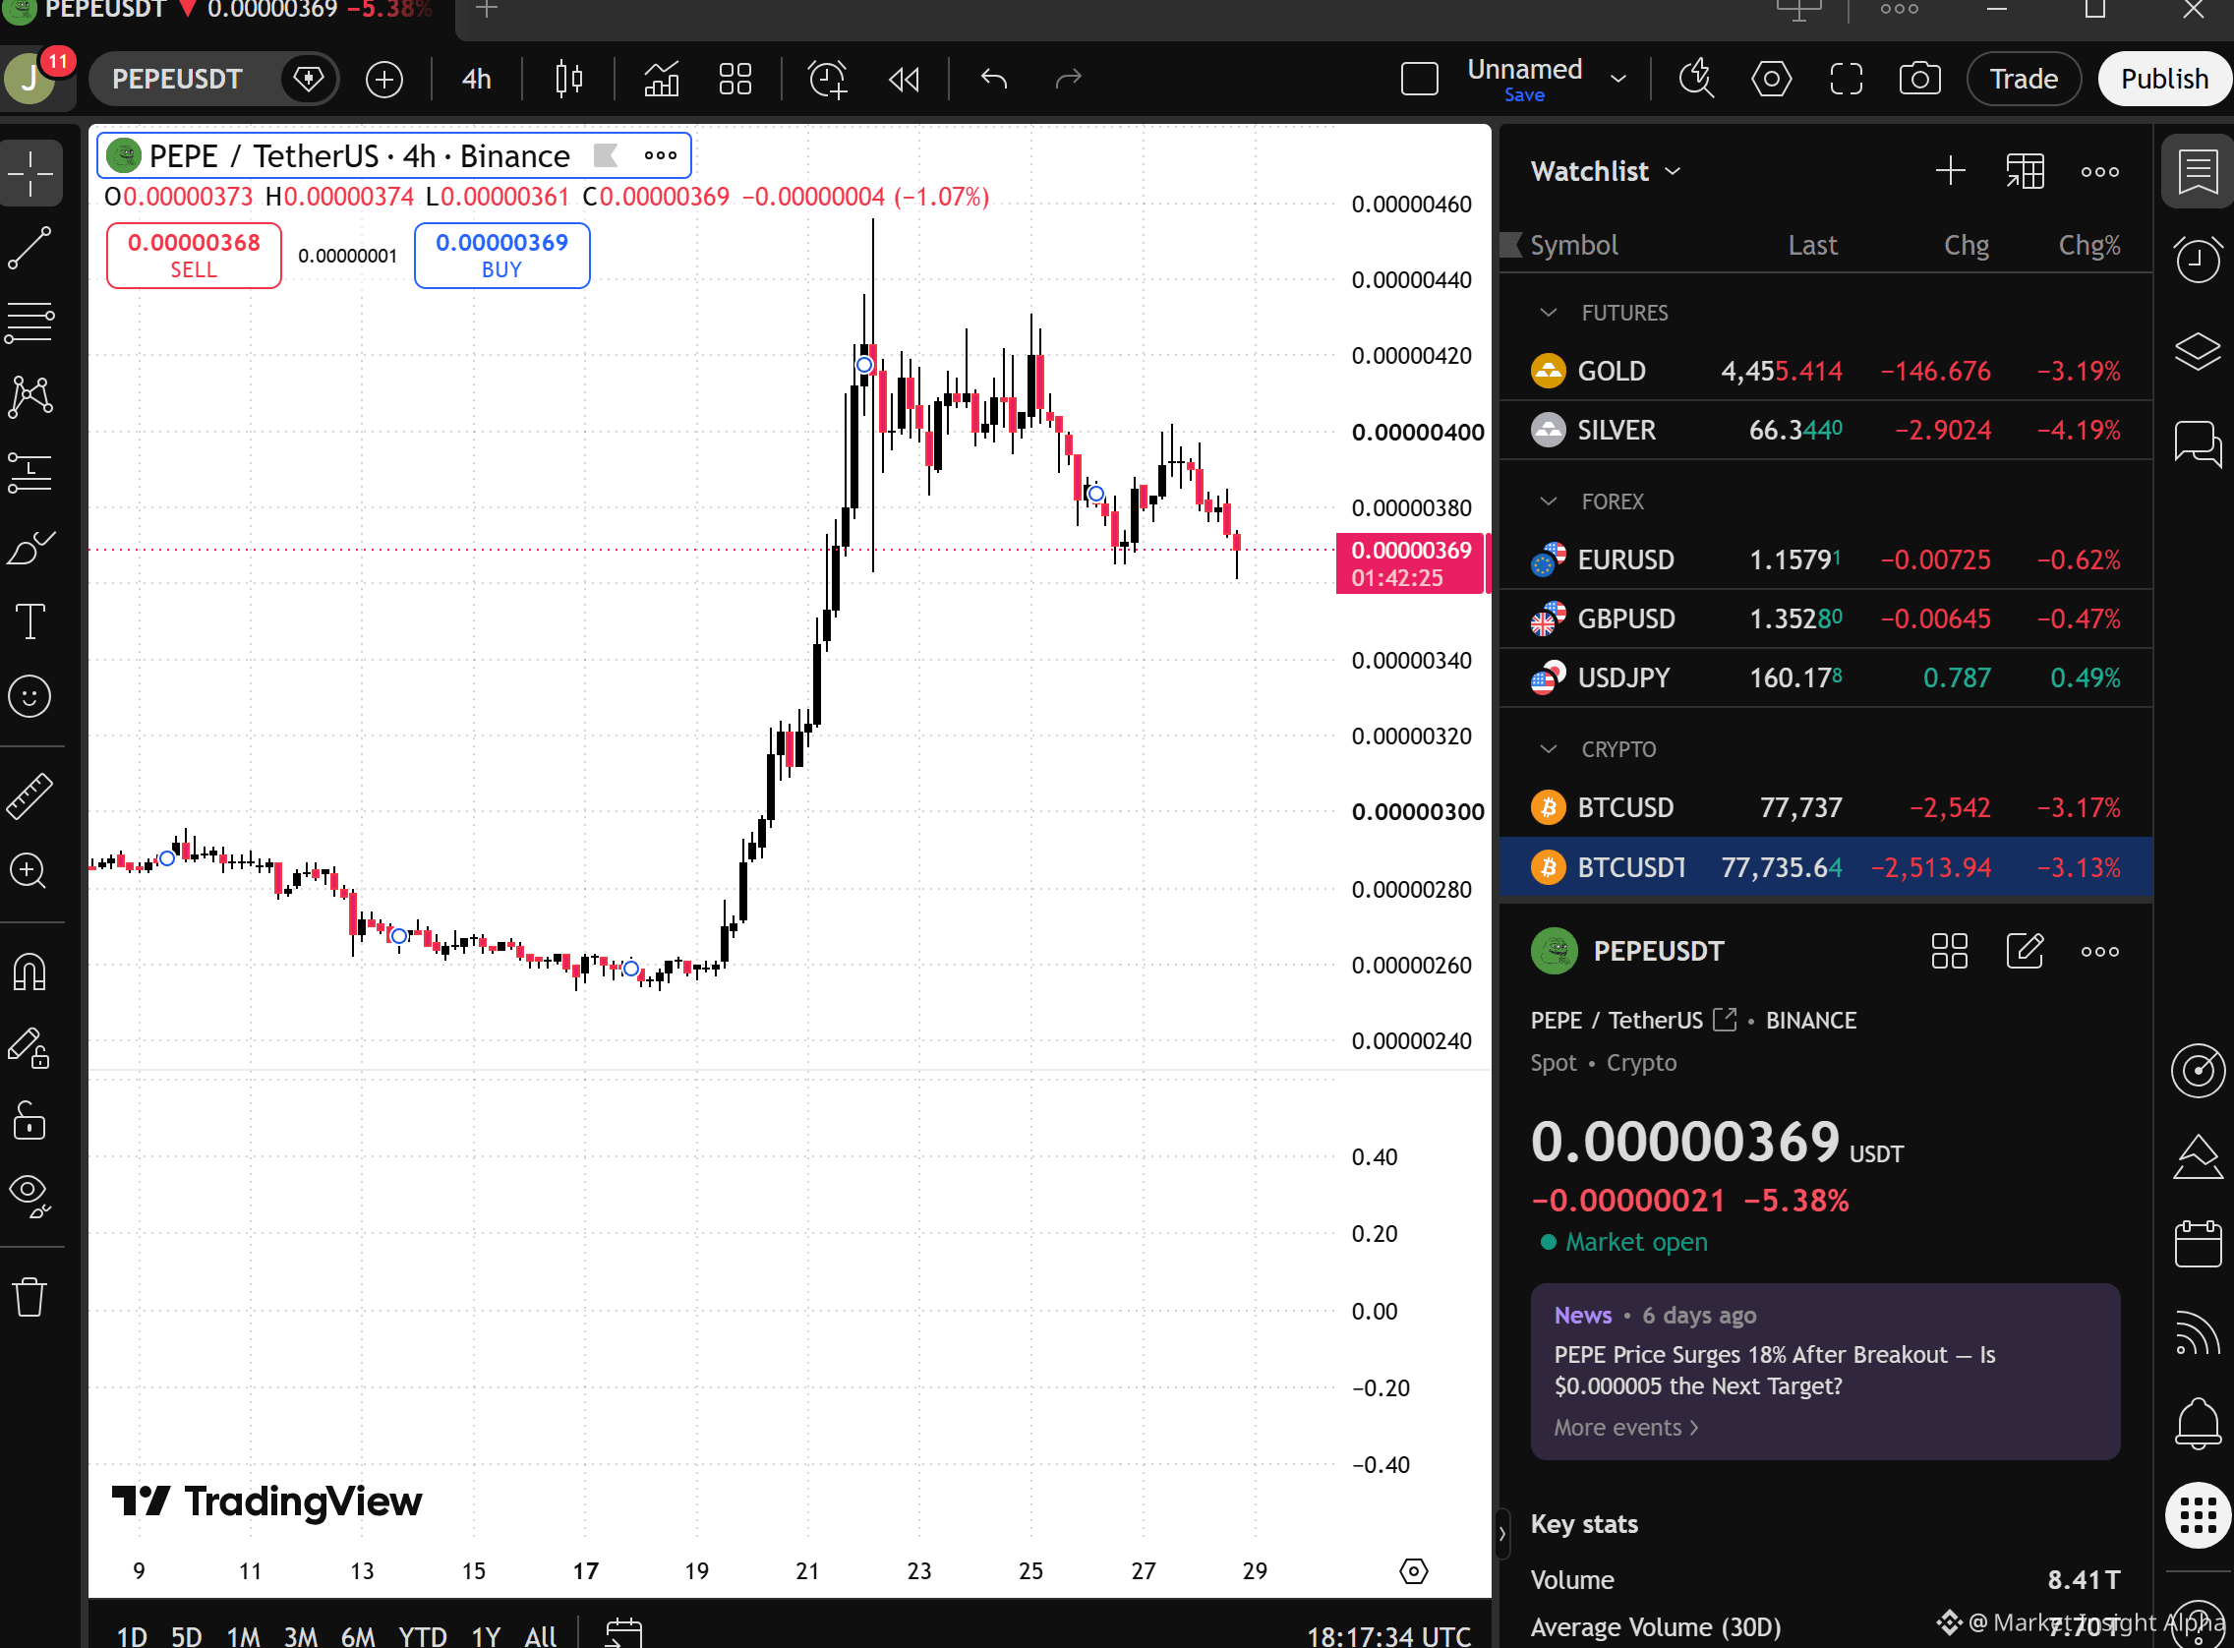The image size is (2234, 1648).
Task: Select the 5D time range
Action: click(187, 1636)
